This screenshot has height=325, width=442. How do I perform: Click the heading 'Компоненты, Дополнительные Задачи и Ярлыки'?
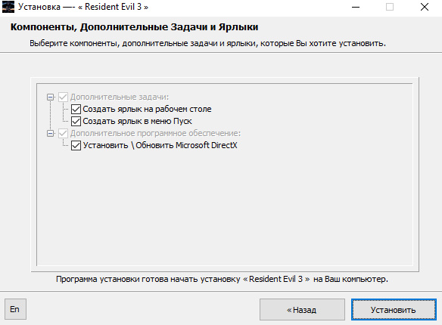(x=134, y=27)
